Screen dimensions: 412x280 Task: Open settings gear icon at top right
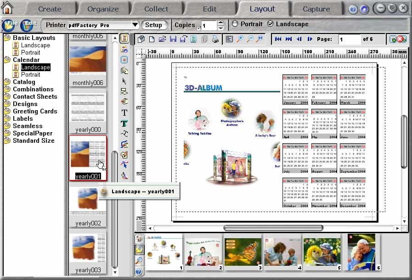[364, 10]
